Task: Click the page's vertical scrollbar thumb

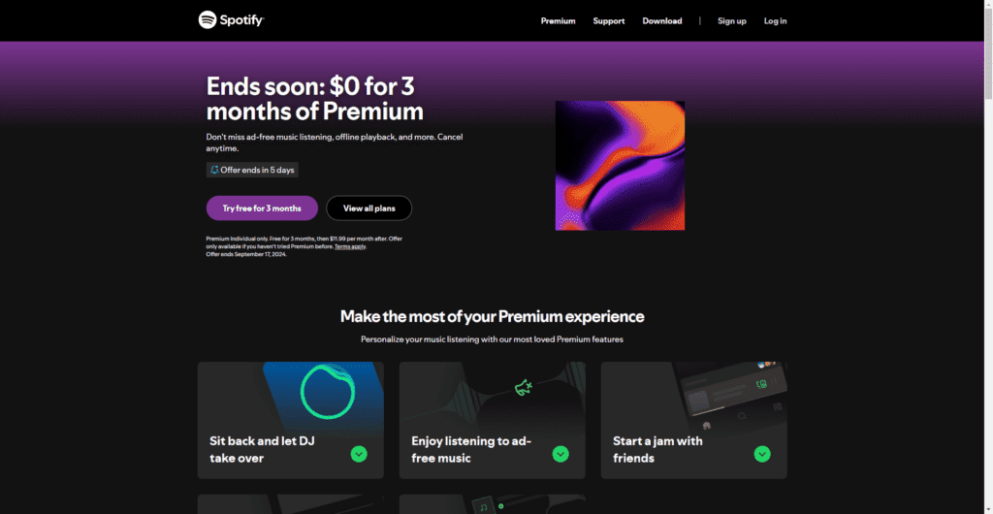Action: click(988, 53)
